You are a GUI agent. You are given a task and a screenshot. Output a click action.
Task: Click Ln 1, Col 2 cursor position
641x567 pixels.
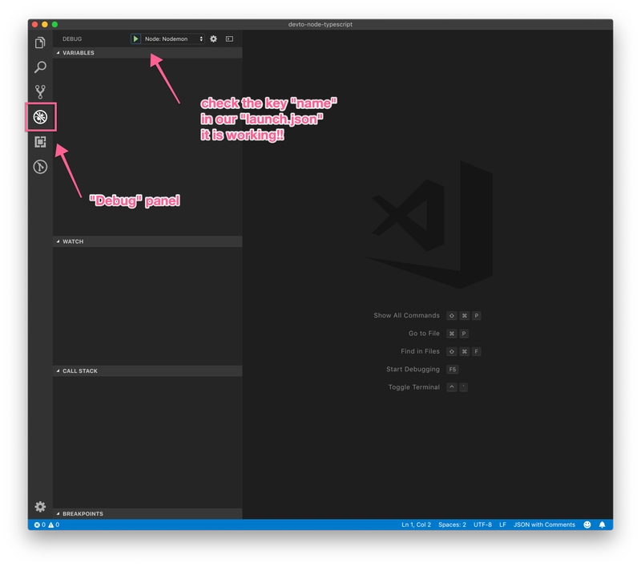click(x=416, y=524)
